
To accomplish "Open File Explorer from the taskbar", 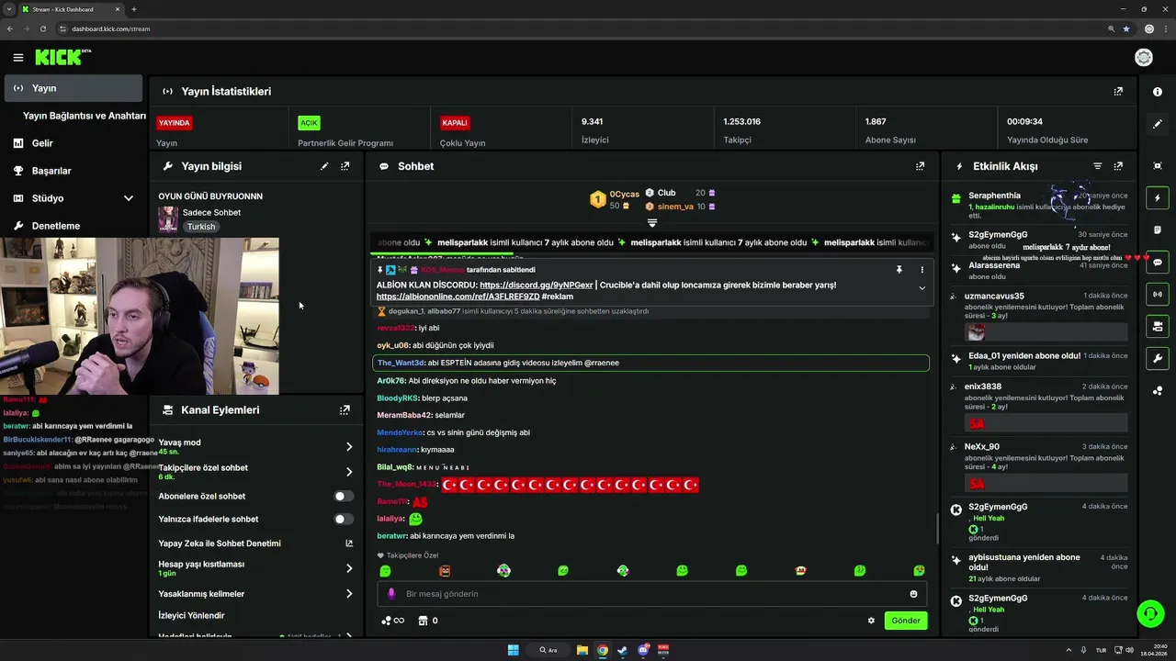I will [x=582, y=650].
